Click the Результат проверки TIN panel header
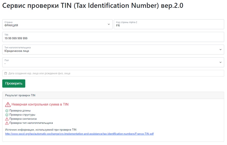The width and height of the screenshot is (227, 145). [x=113, y=95]
